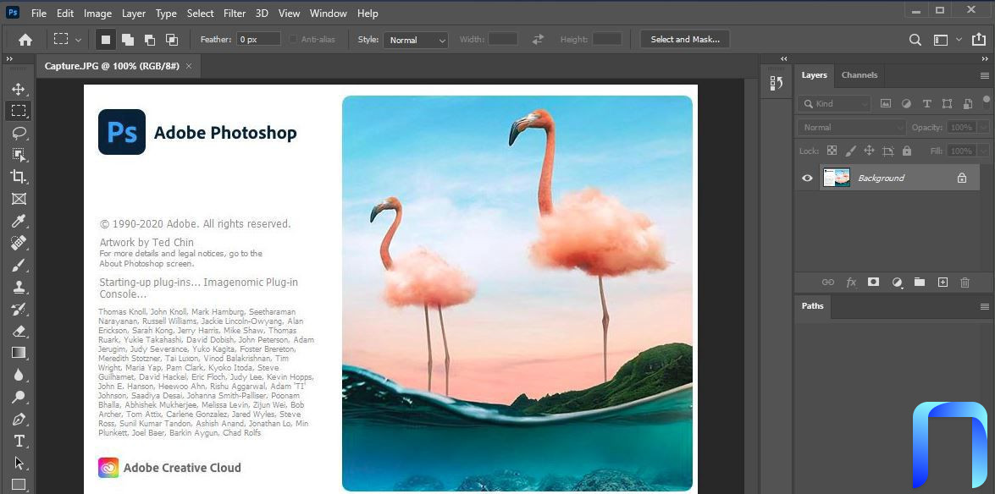Click the Link layers icon
995x494 pixels.
coord(827,283)
